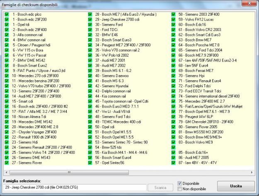The width and height of the screenshot is (259, 196).
Task: Click the horizontal scrollbar thumb
Action: pos(69,172)
